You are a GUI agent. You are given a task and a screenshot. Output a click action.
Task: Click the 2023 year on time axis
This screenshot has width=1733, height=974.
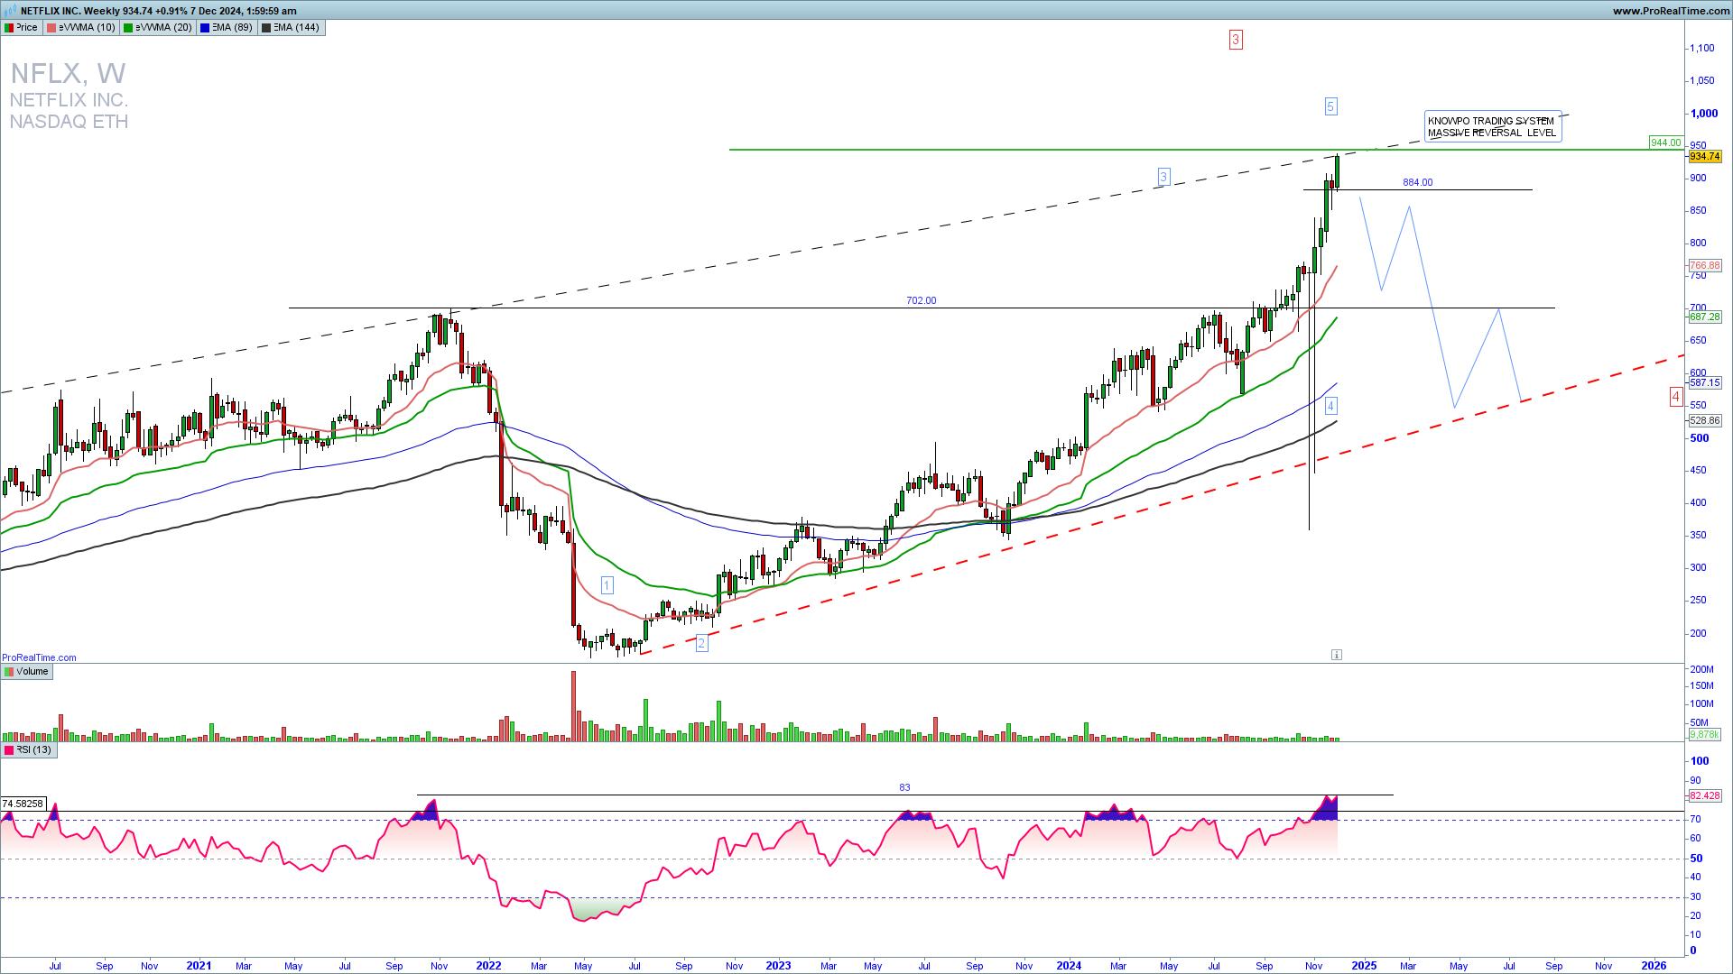pyautogui.click(x=778, y=966)
